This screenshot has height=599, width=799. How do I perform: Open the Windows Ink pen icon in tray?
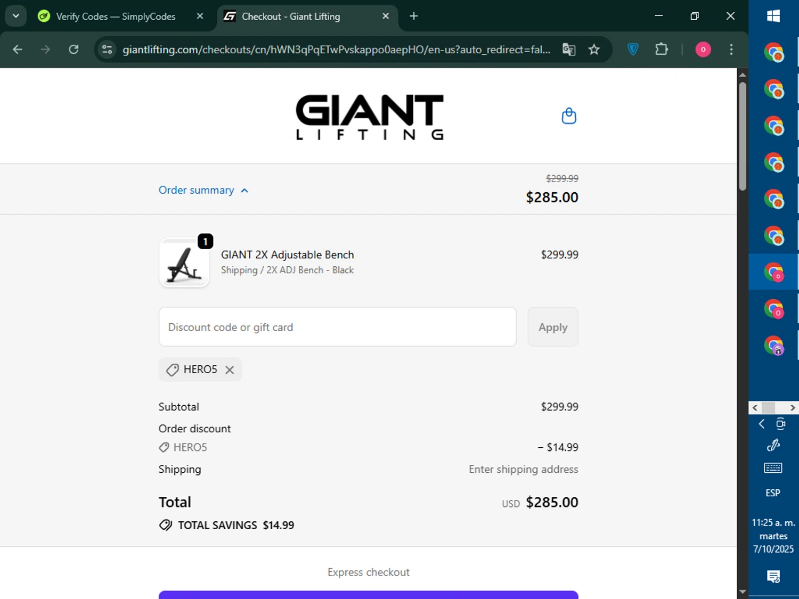point(773,445)
